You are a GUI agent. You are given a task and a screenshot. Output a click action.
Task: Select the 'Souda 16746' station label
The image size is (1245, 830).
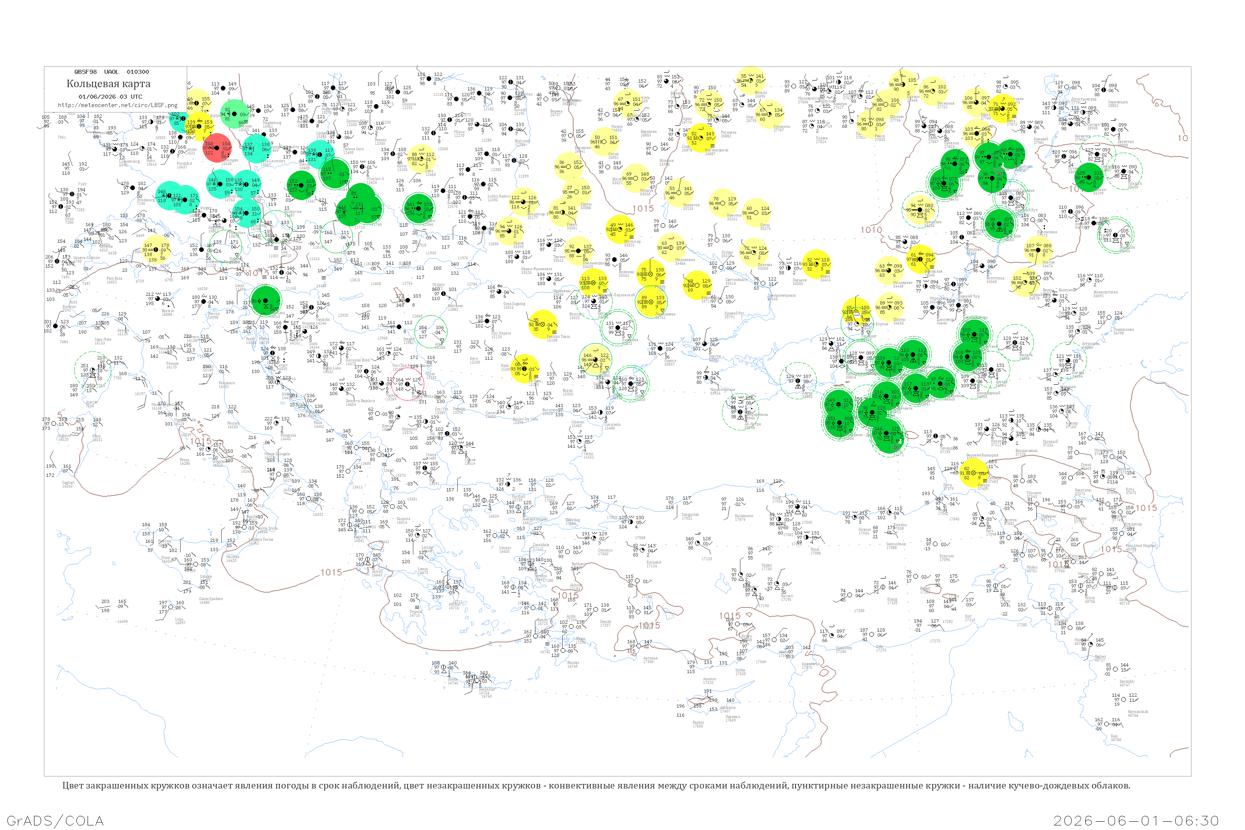453,681
